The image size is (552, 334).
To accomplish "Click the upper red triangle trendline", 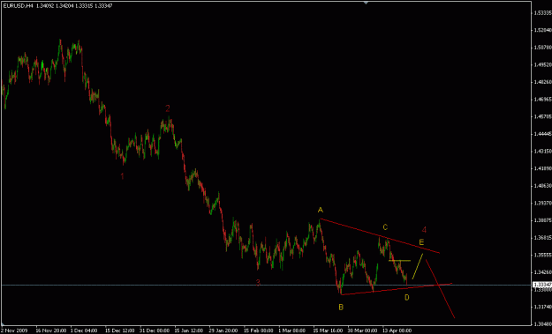I will [x=380, y=235].
